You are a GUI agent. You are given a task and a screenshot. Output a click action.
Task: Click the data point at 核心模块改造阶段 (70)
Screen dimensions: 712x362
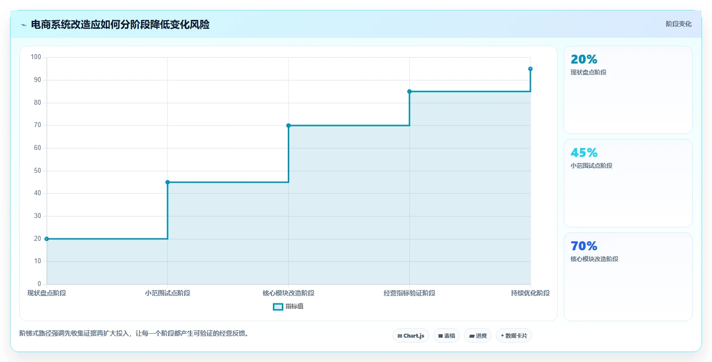(x=288, y=126)
